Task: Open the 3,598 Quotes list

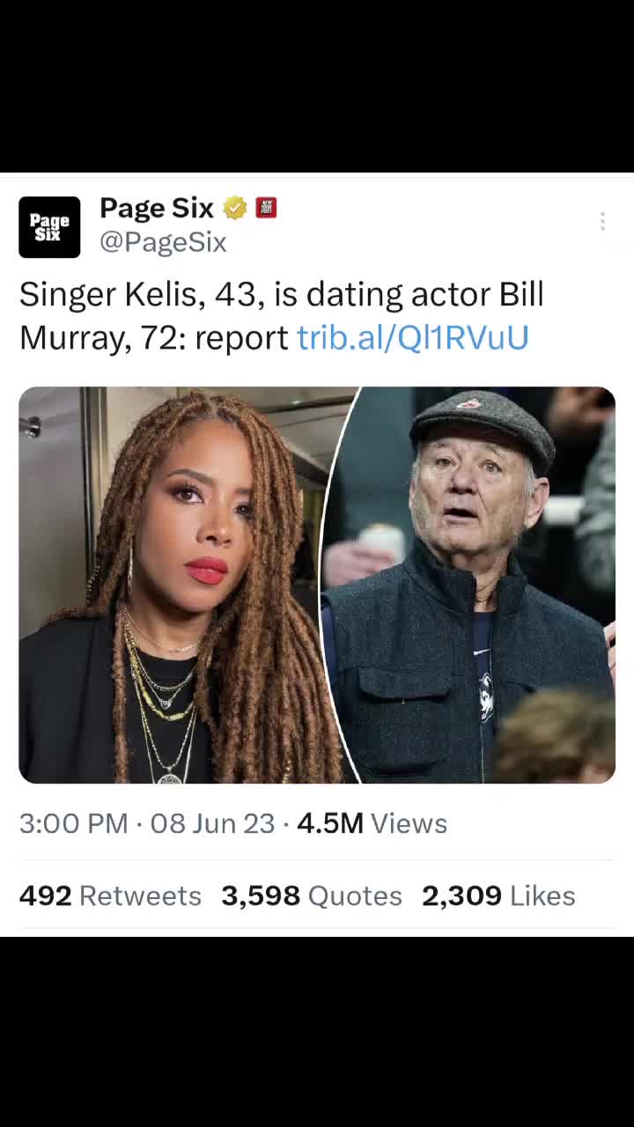Action: coord(311,895)
